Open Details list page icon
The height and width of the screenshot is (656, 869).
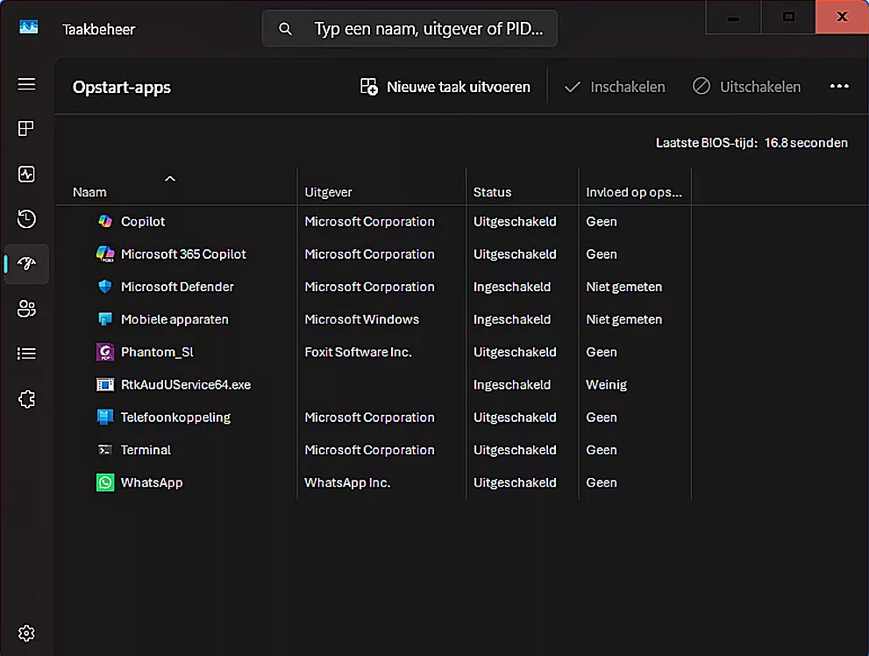point(26,353)
